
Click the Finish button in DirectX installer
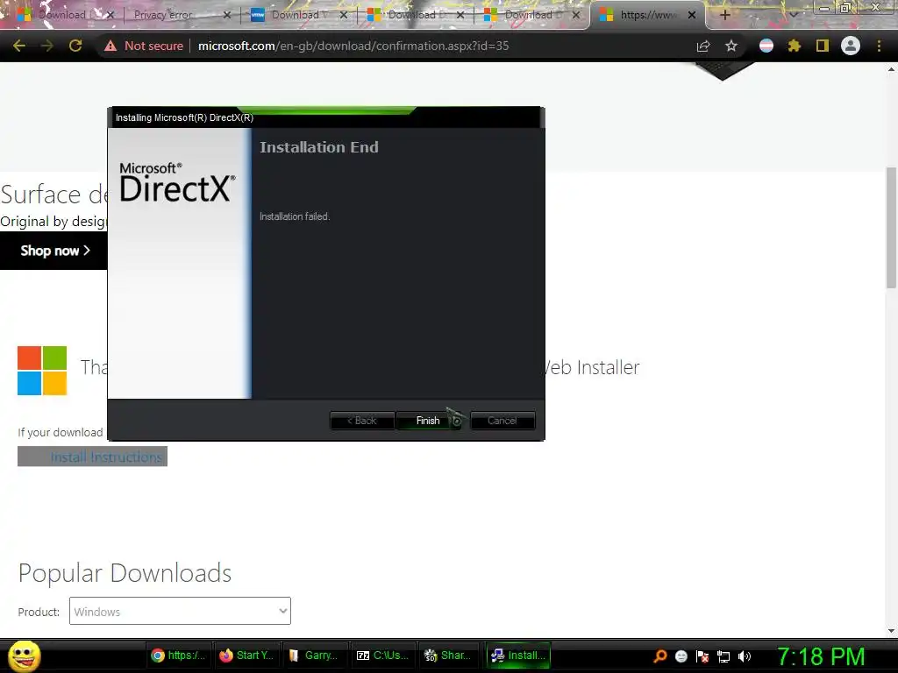428,421
